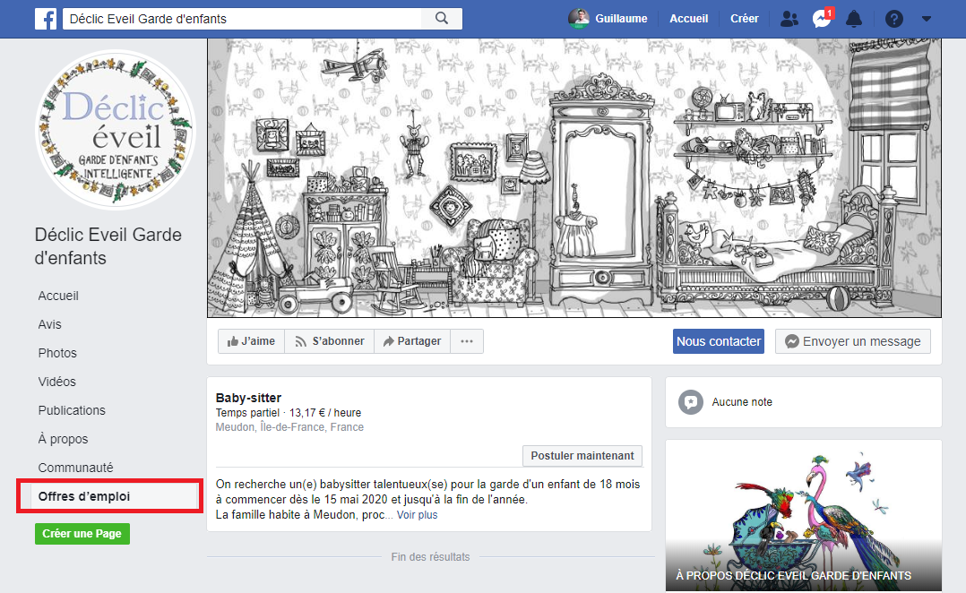Follow the page with S'abonner
This screenshot has height=593, width=966.
(329, 341)
